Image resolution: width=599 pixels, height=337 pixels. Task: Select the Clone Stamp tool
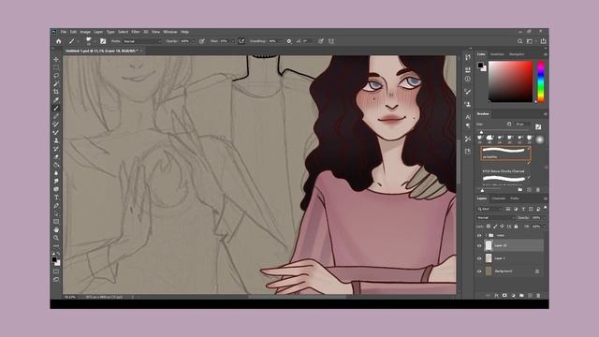(x=56, y=140)
